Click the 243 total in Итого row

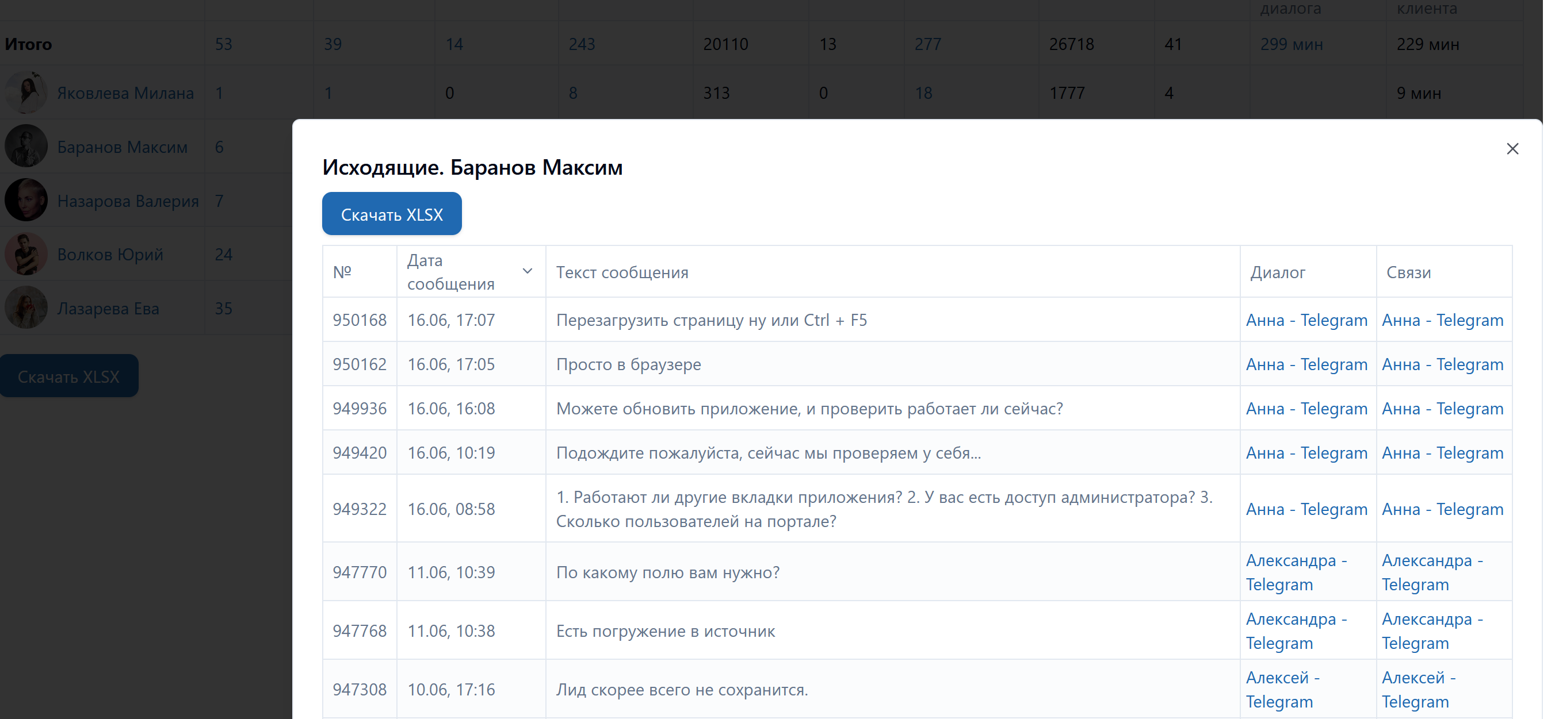pyautogui.click(x=581, y=44)
